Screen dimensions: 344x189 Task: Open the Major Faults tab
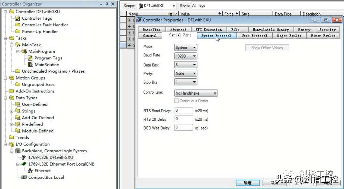click(289, 36)
